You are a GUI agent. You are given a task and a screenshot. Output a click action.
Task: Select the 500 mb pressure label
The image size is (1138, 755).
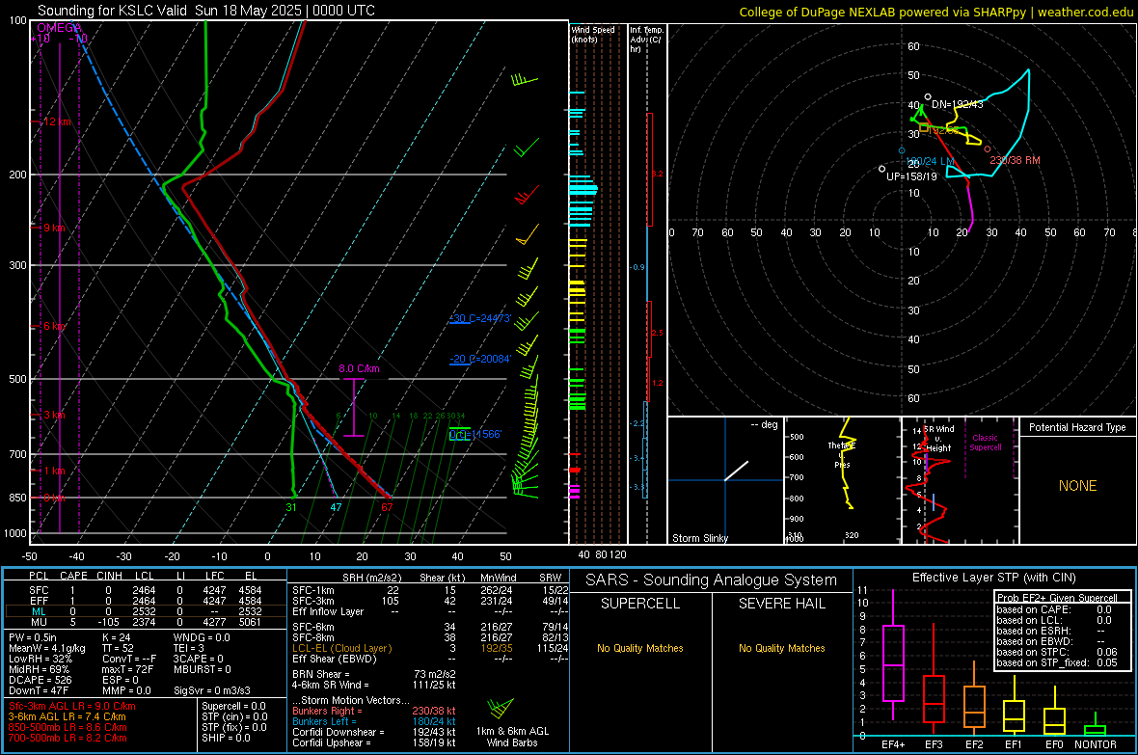click(17, 379)
